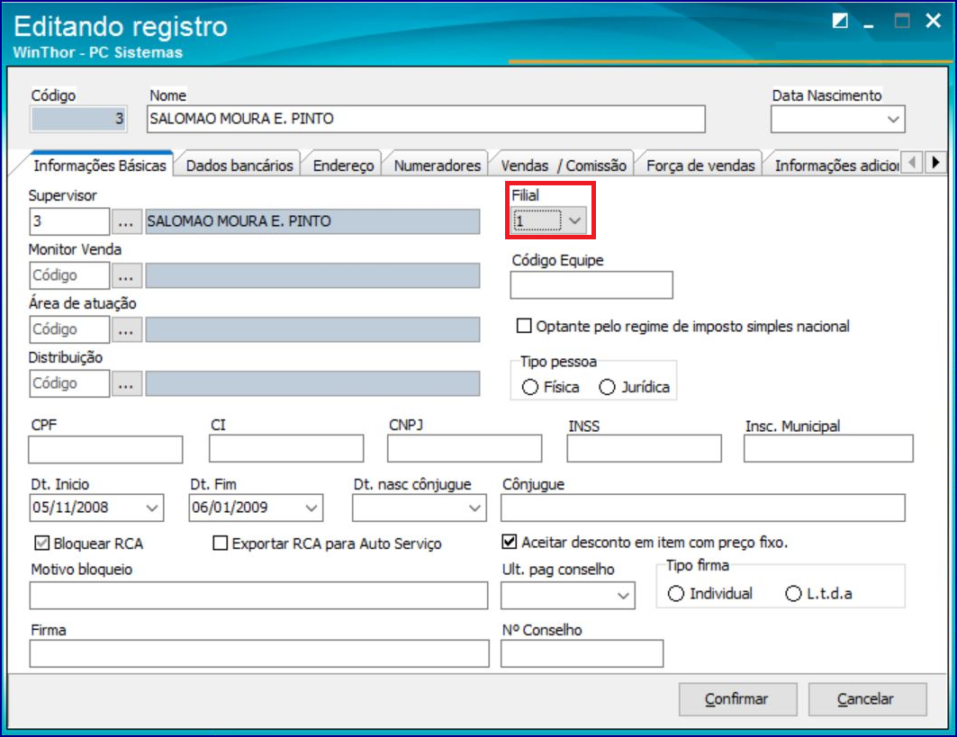Click the Distribuição Código field
957x737 pixels.
pos(69,383)
